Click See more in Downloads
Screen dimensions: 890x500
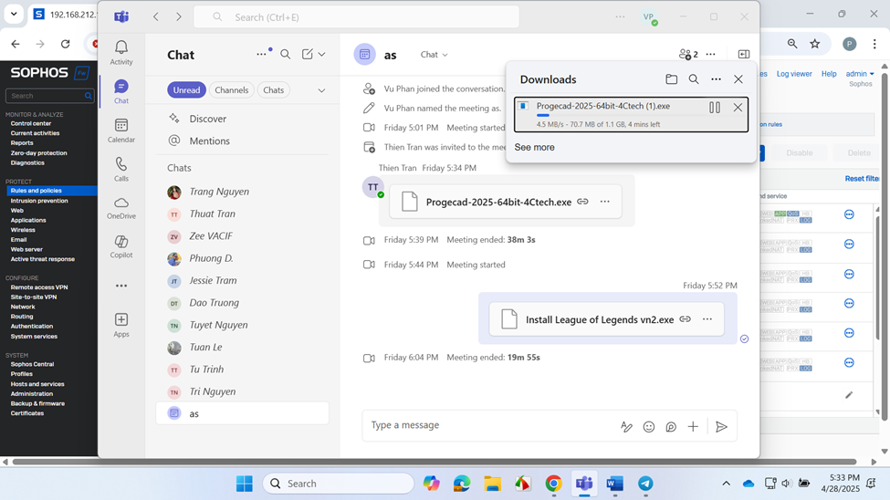(534, 147)
